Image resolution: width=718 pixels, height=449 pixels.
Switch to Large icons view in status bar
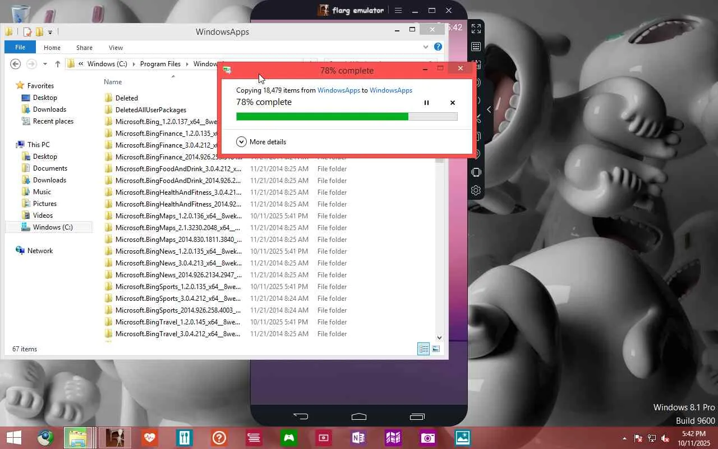[x=436, y=349]
